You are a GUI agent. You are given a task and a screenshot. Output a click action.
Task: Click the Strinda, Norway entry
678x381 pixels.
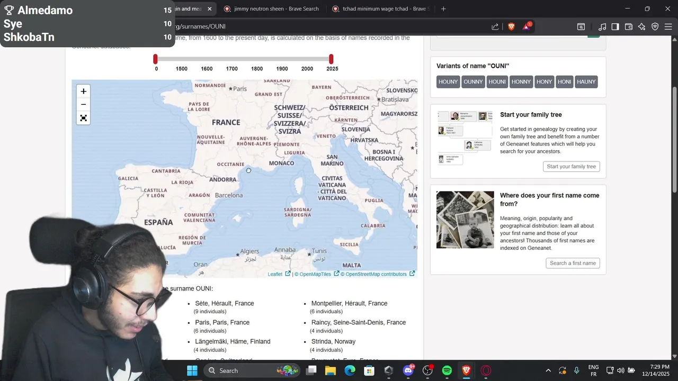pos(333,341)
